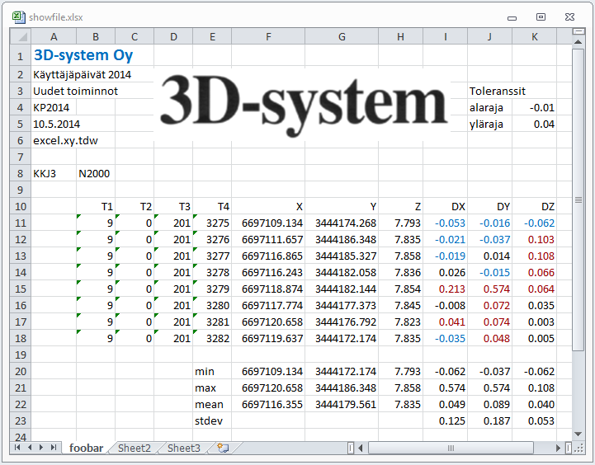The width and height of the screenshot is (595, 465).
Task: Click the tab-bar resize handle beside the scrollbar
Action: pos(351,448)
